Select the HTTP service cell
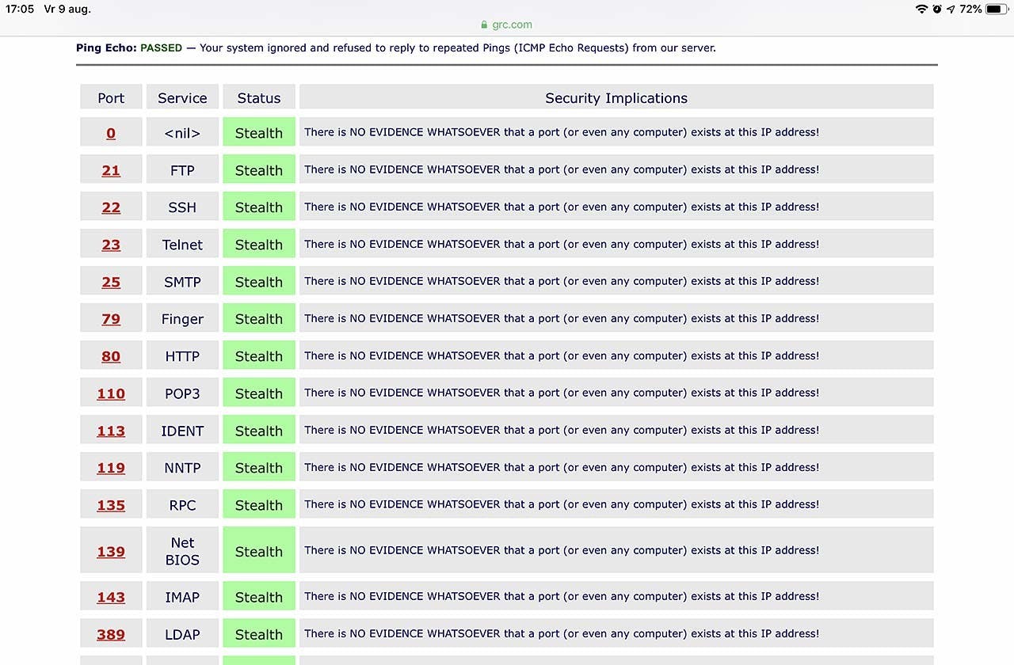Screen dimensions: 1014x665 coord(182,356)
